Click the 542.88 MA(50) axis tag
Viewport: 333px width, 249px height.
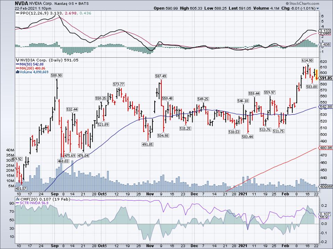click(x=326, y=107)
